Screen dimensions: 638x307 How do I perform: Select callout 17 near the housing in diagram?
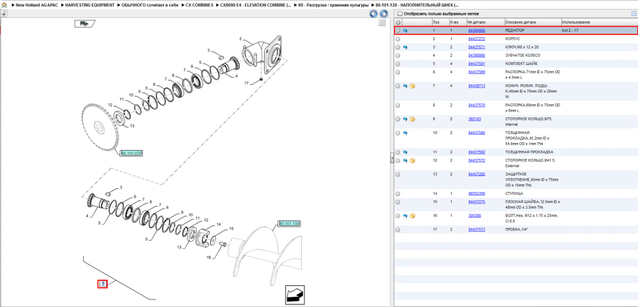click(246, 84)
